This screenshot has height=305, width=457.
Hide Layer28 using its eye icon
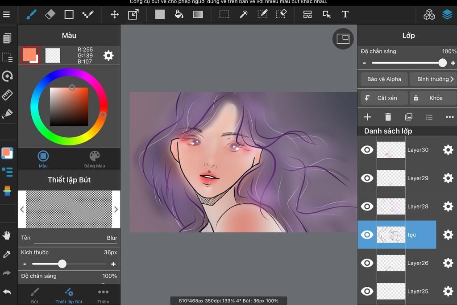pyautogui.click(x=367, y=206)
